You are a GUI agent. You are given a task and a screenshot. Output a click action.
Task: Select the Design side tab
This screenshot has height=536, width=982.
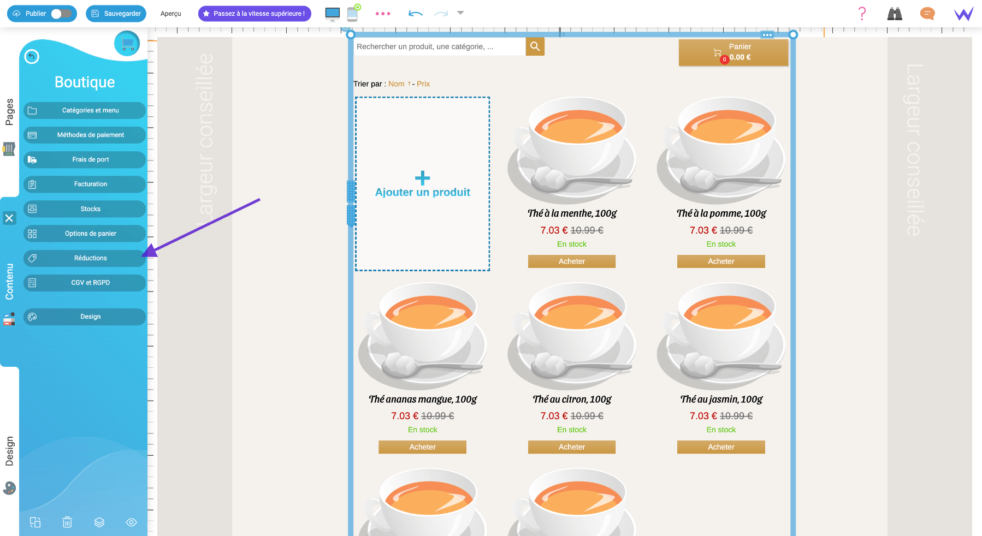point(9,451)
